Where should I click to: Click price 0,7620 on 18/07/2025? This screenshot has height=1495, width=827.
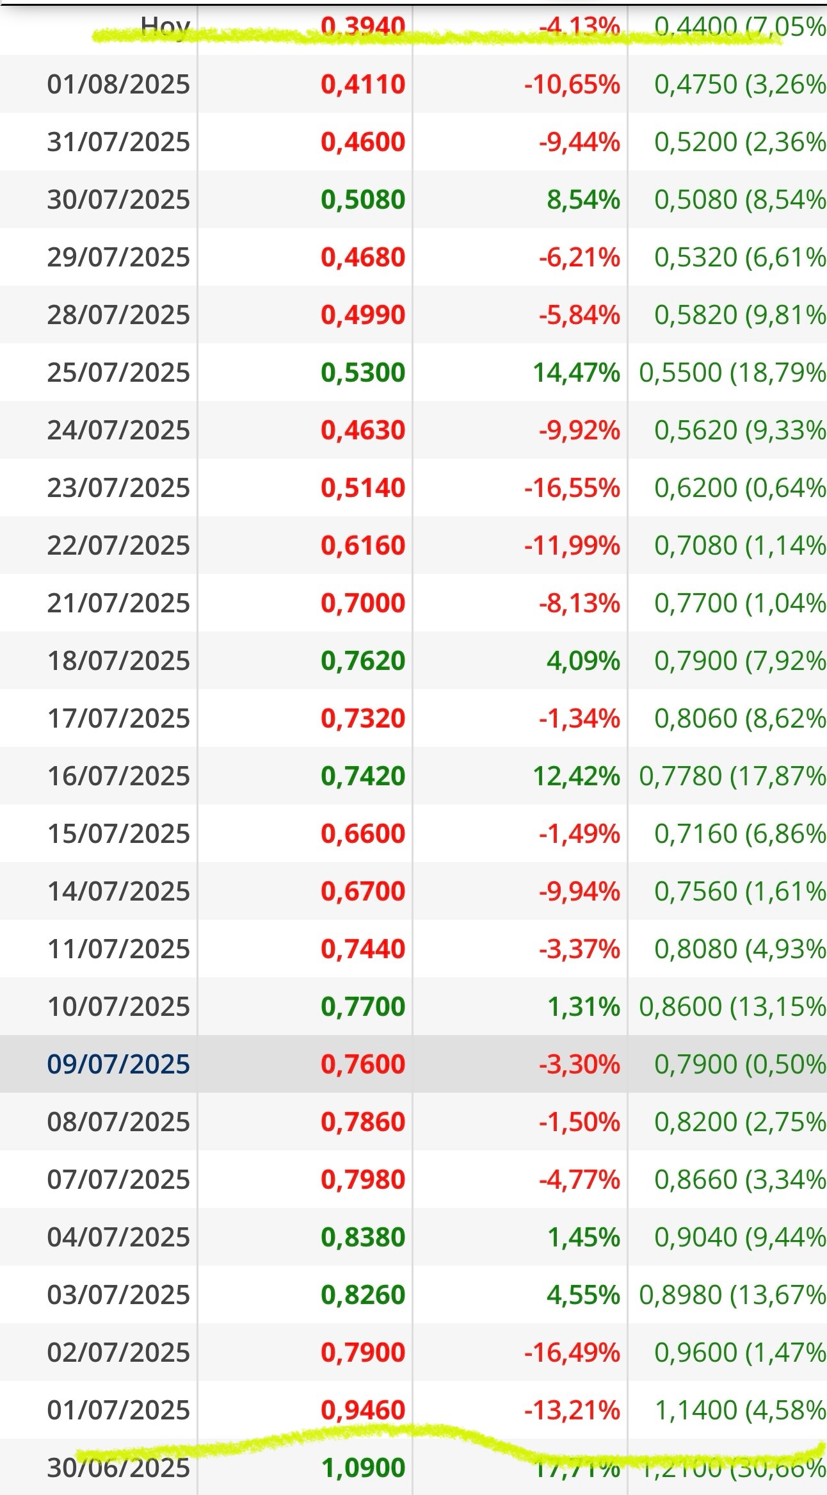tap(363, 661)
